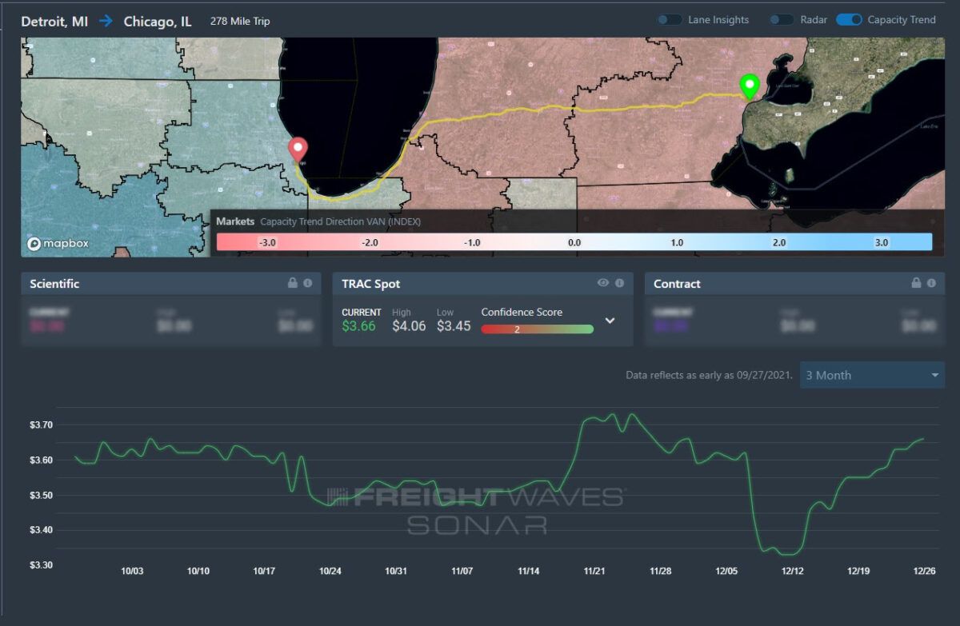Open the Contract panel info icon
This screenshot has height=626, width=960.
[x=931, y=284]
